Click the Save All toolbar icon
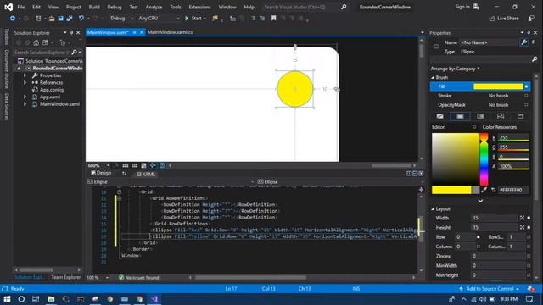Viewport: 543px width, 305px height. pos(70,19)
